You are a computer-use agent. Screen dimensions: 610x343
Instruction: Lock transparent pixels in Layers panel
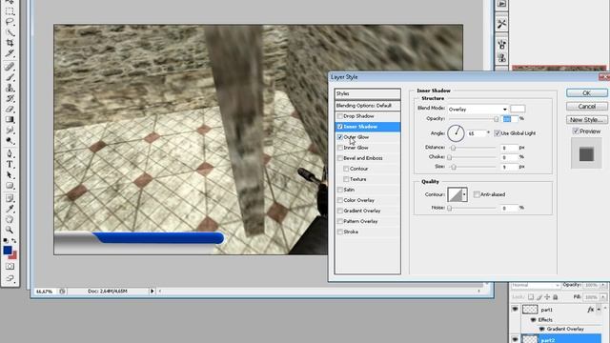[x=531, y=297]
